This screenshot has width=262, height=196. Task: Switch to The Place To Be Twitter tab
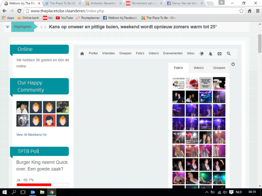pos(63,3)
